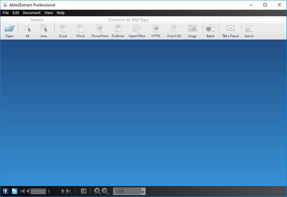Convert to Word icon
Viewport: 287px width, 197px height.
click(80, 29)
